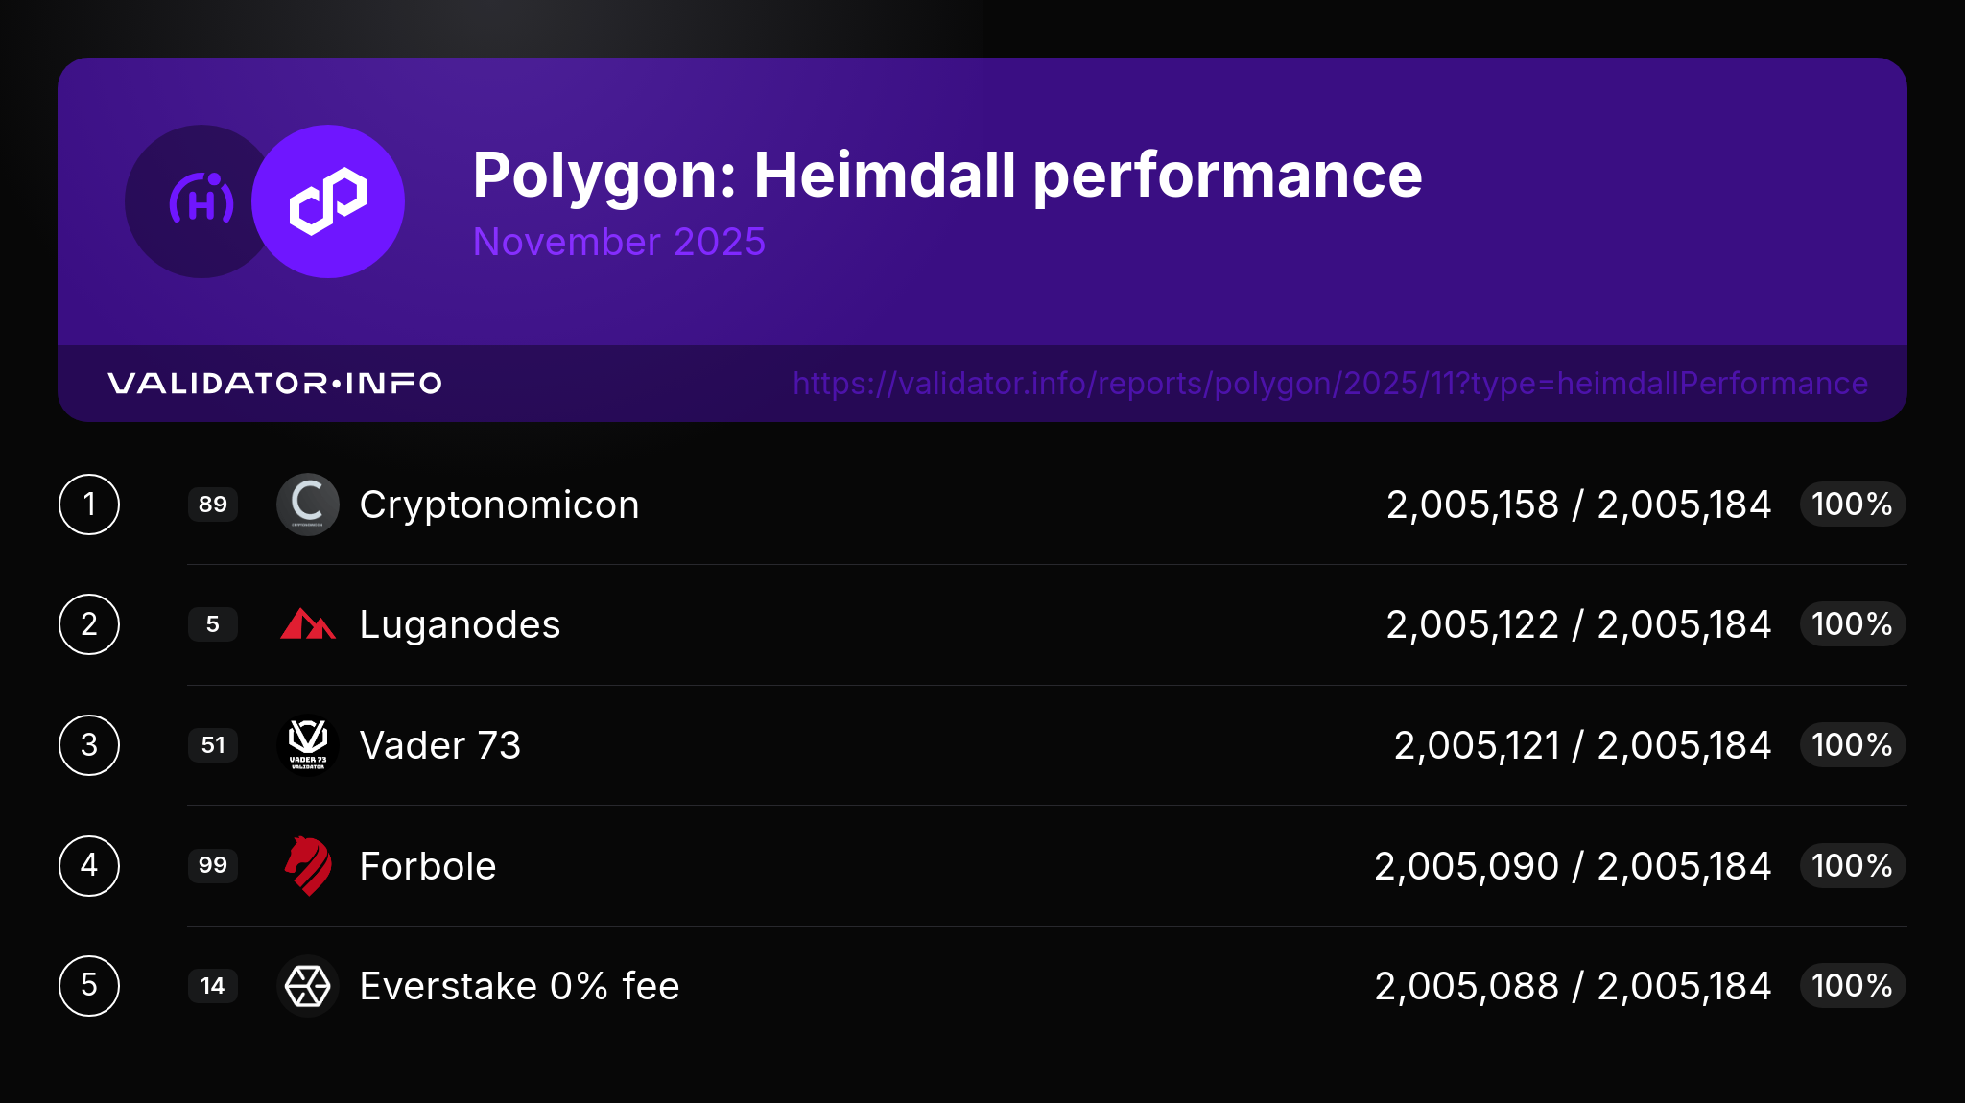Select the Luganodes validator name

(460, 624)
